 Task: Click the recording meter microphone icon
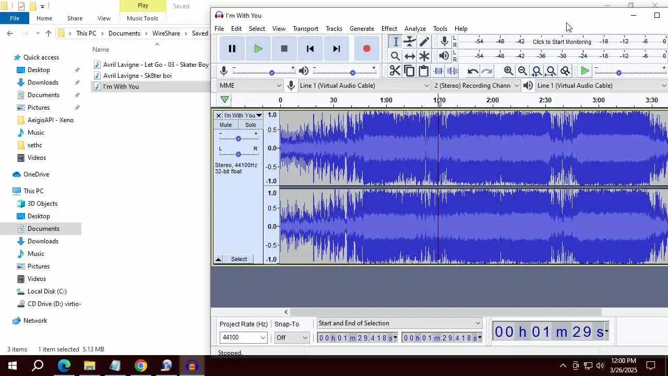(x=444, y=41)
